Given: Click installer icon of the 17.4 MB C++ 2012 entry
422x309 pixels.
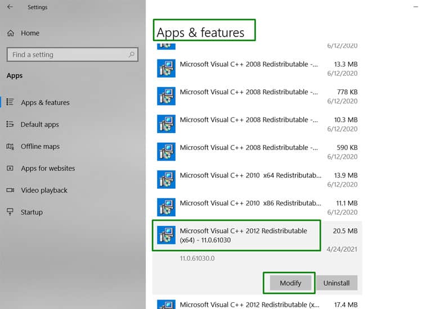Looking at the screenshot, I should pos(167,305).
